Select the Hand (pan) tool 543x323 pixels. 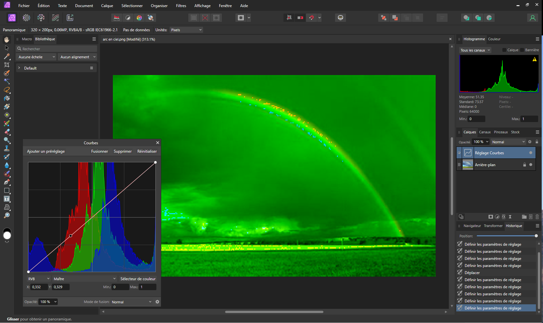click(x=7, y=40)
